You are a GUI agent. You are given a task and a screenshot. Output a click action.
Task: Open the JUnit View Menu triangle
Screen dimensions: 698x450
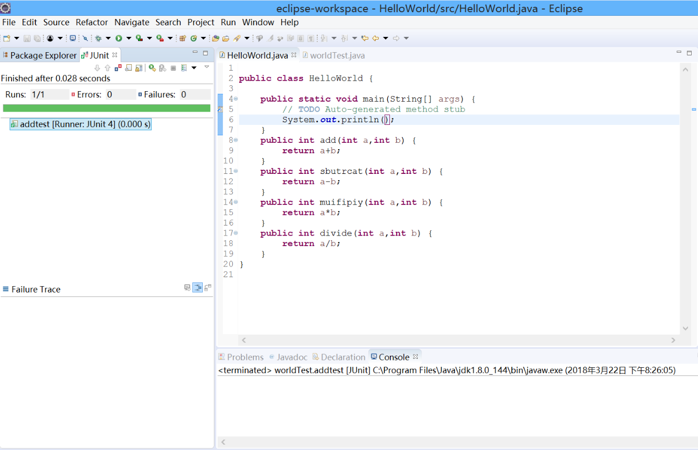(x=207, y=67)
